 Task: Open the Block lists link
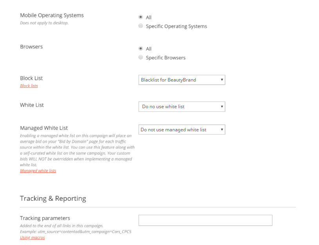click(29, 86)
